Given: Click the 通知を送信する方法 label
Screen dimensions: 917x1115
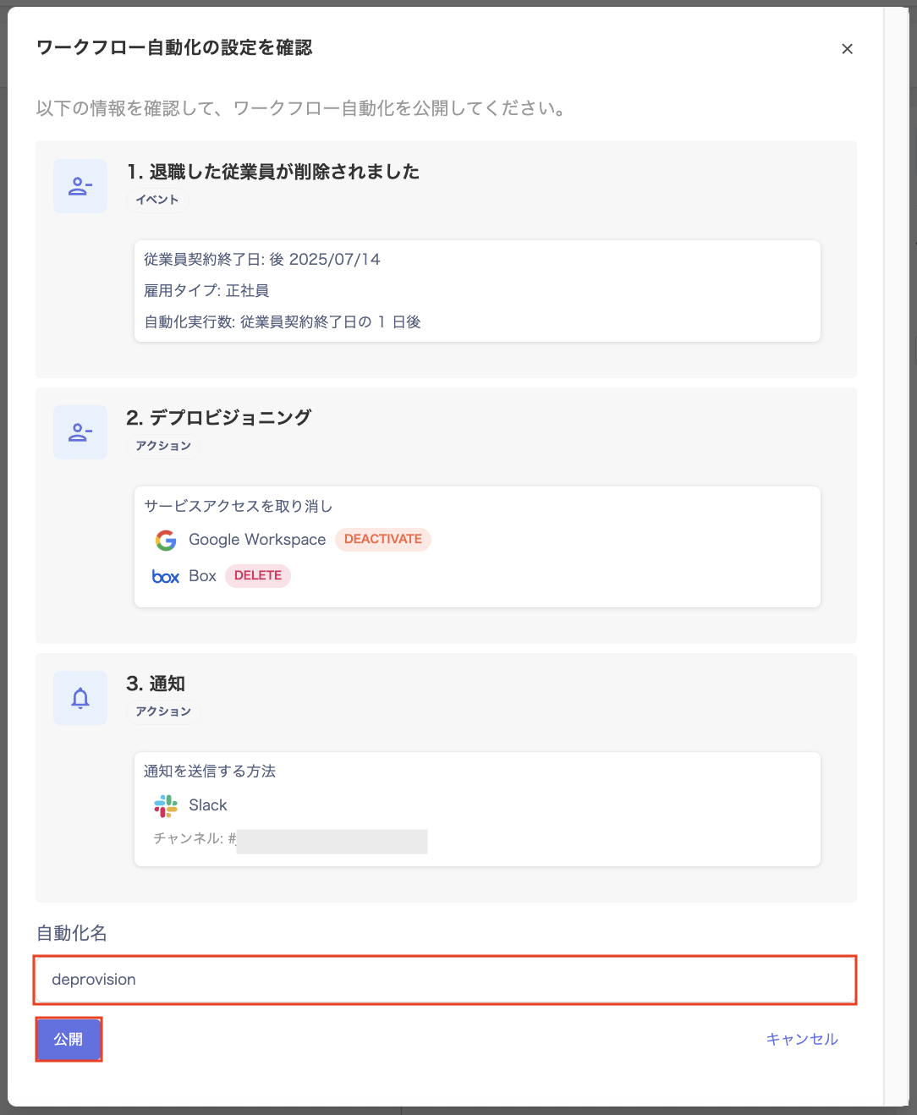Looking at the screenshot, I should click(x=210, y=772).
